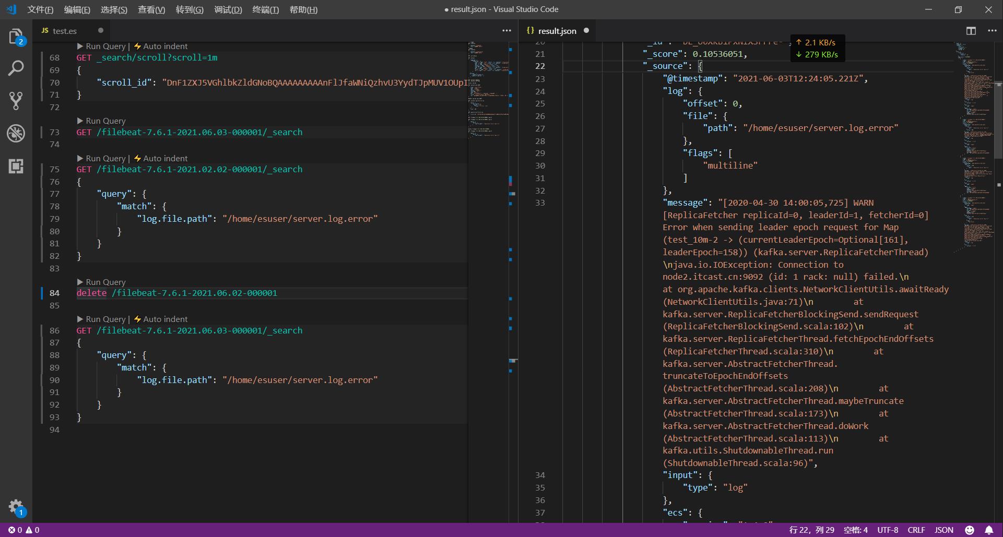Click the delete keyword on line 84

[x=91, y=293]
